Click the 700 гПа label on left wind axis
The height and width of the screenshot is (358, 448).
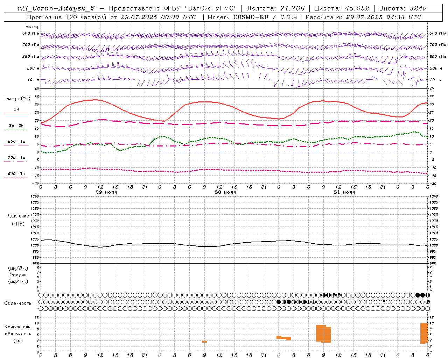pyautogui.click(x=30, y=45)
